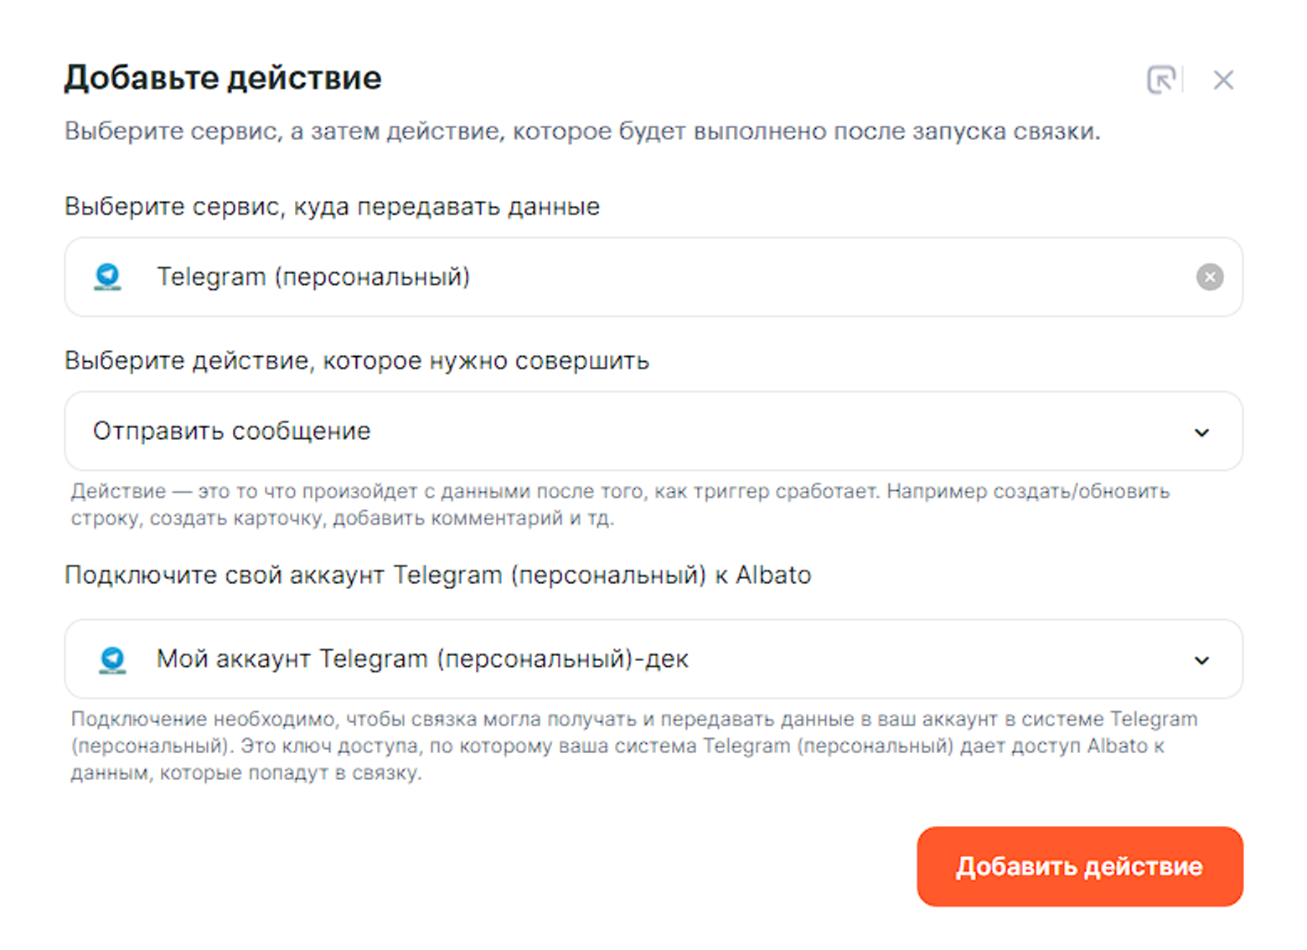Click the Telegram logo in the service field
This screenshot has width=1307, height=950.
tap(107, 276)
